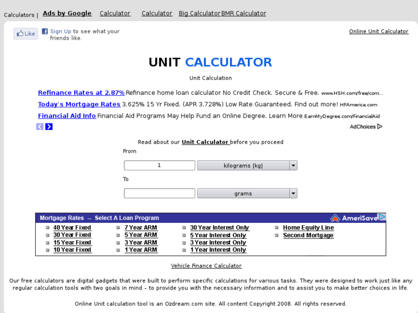Click the From value input field

[x=159, y=165]
